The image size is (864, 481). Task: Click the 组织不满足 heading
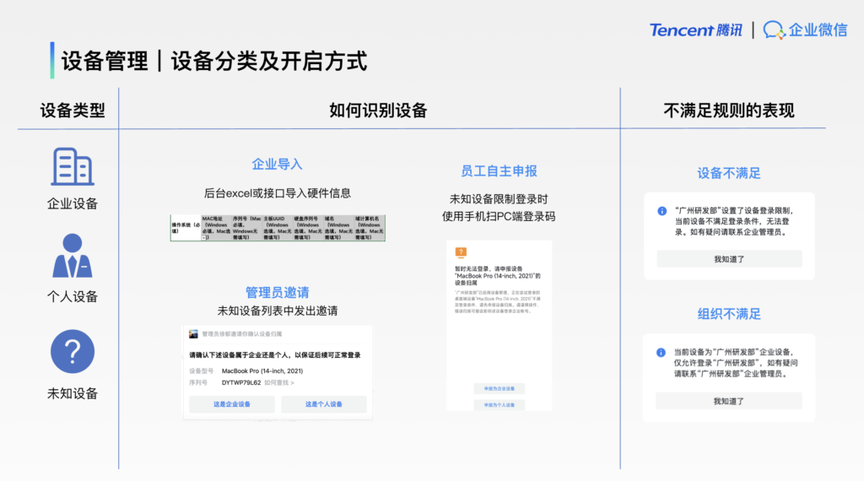pos(728,314)
